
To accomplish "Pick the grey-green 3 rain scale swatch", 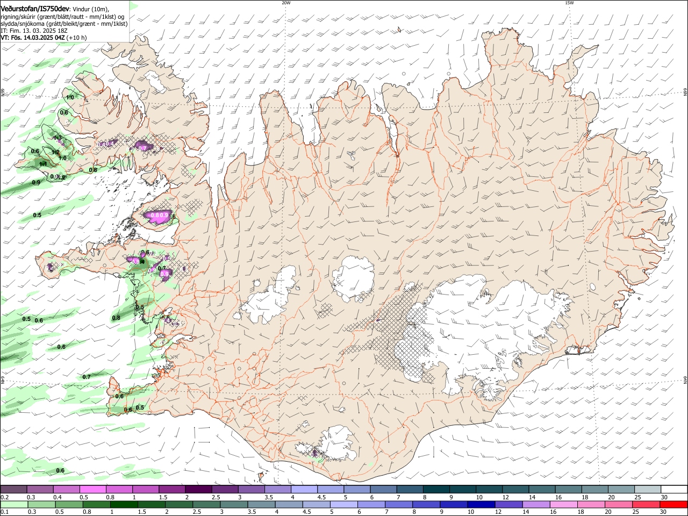I will [234, 504].
